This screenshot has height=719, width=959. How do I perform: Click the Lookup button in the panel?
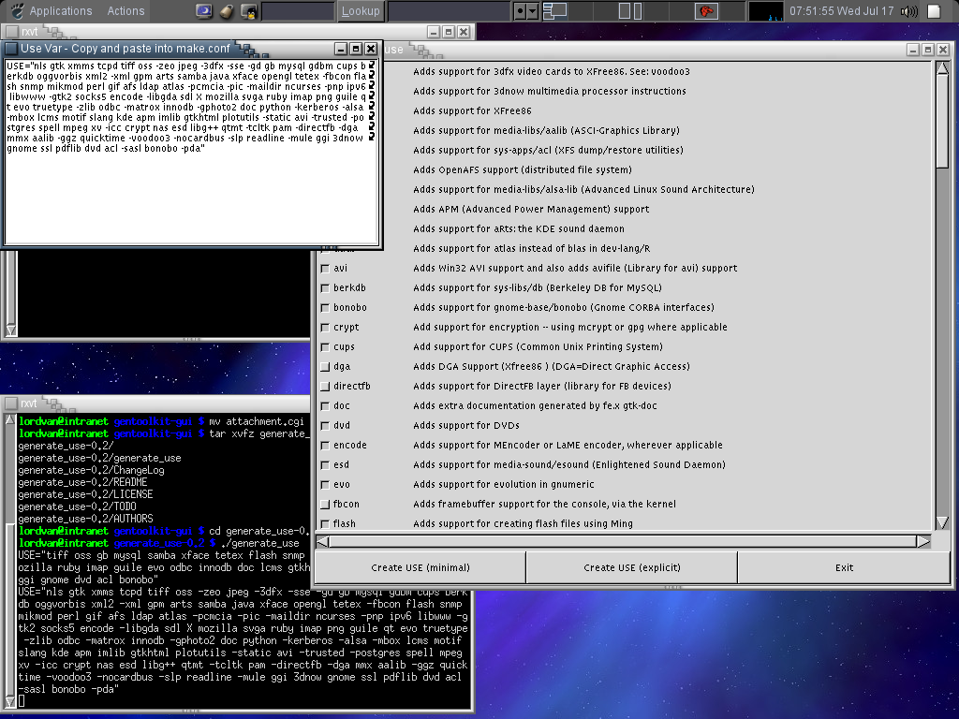coord(361,11)
